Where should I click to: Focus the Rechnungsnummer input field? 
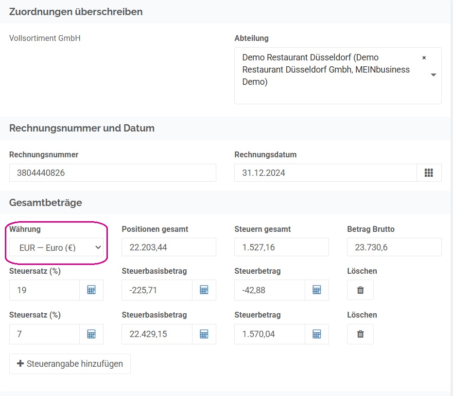click(x=113, y=173)
